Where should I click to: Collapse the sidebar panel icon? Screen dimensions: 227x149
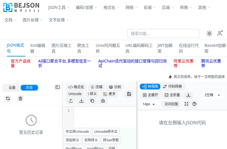[58, 87]
